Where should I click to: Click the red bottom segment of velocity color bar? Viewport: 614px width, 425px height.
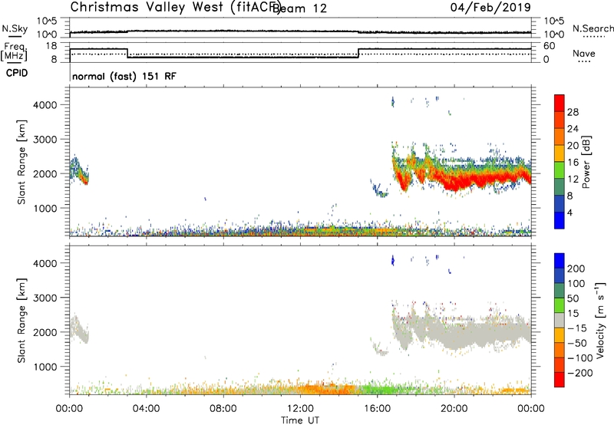click(560, 380)
